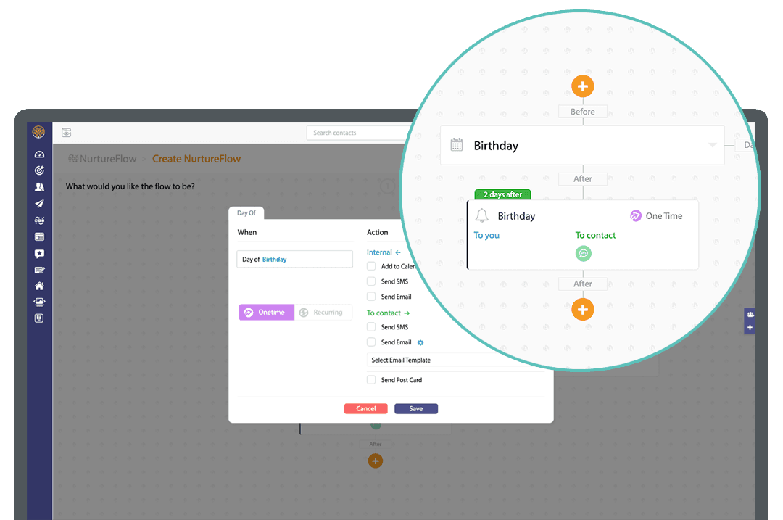Open the contacts people icon in sidebar
Screen dimensions: 783x520
39,187
